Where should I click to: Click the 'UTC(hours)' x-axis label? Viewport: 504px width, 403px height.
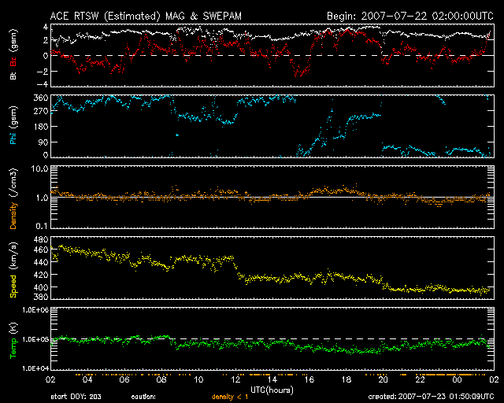pyautogui.click(x=272, y=390)
